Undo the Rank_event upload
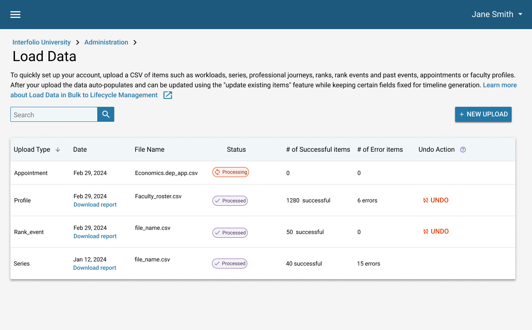The height and width of the screenshot is (330, 532). click(436, 231)
